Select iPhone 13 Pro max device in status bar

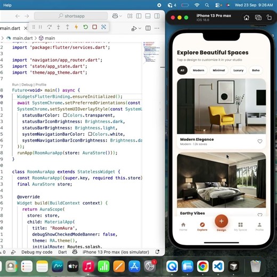pos(116,252)
